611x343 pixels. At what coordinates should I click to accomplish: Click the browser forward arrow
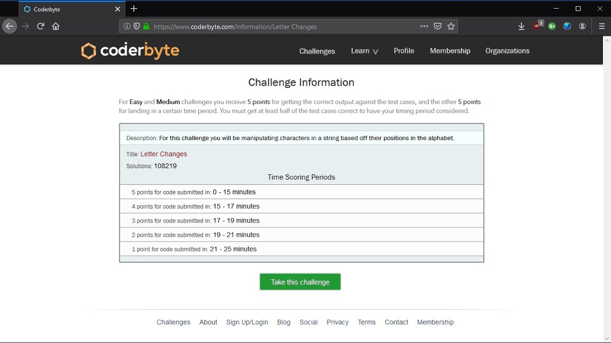(x=25, y=26)
